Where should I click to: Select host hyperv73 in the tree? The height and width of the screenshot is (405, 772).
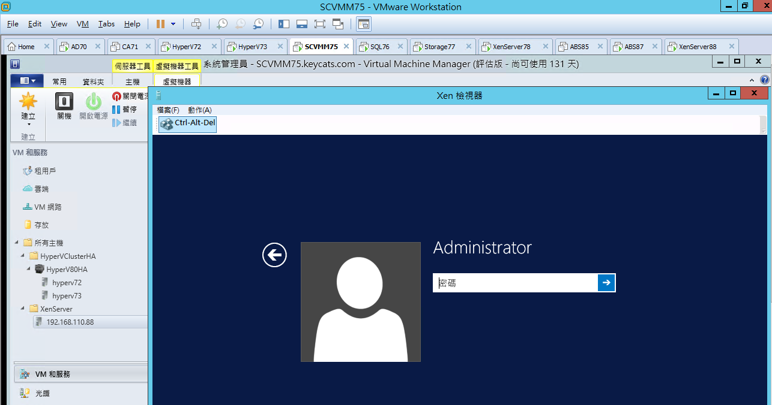pos(61,295)
